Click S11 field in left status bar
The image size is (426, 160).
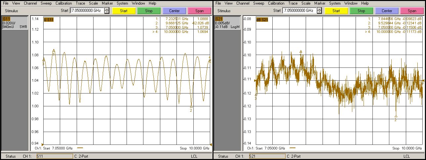[x=55, y=156]
